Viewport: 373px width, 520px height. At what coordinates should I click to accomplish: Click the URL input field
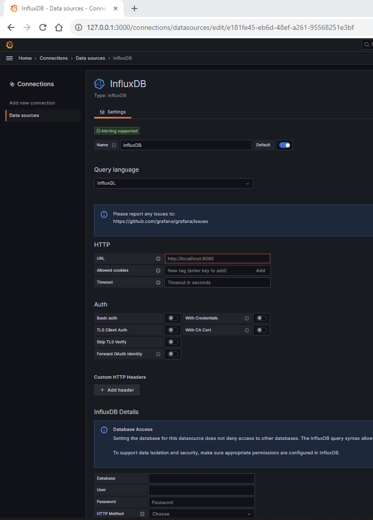coord(218,259)
